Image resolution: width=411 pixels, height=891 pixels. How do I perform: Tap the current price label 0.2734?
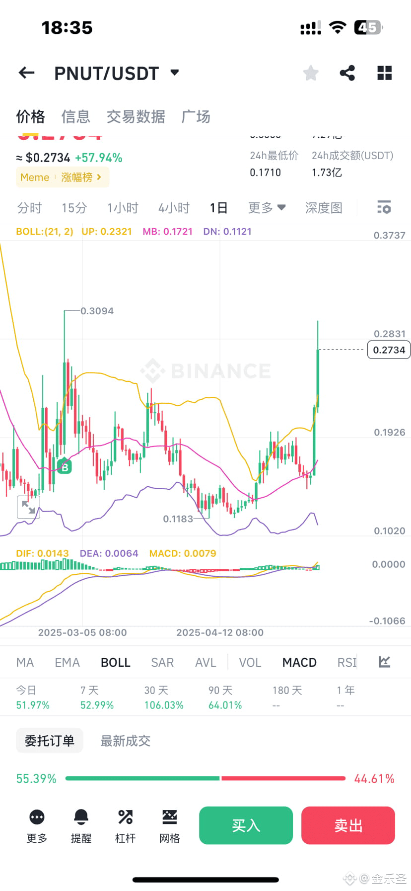pyautogui.click(x=389, y=350)
